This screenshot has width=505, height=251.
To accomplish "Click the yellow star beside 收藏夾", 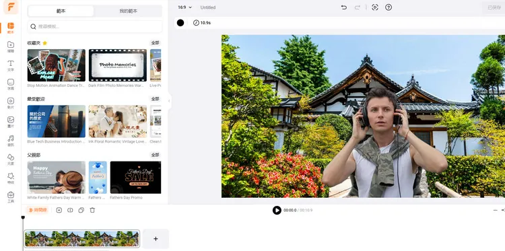I will pos(44,43).
